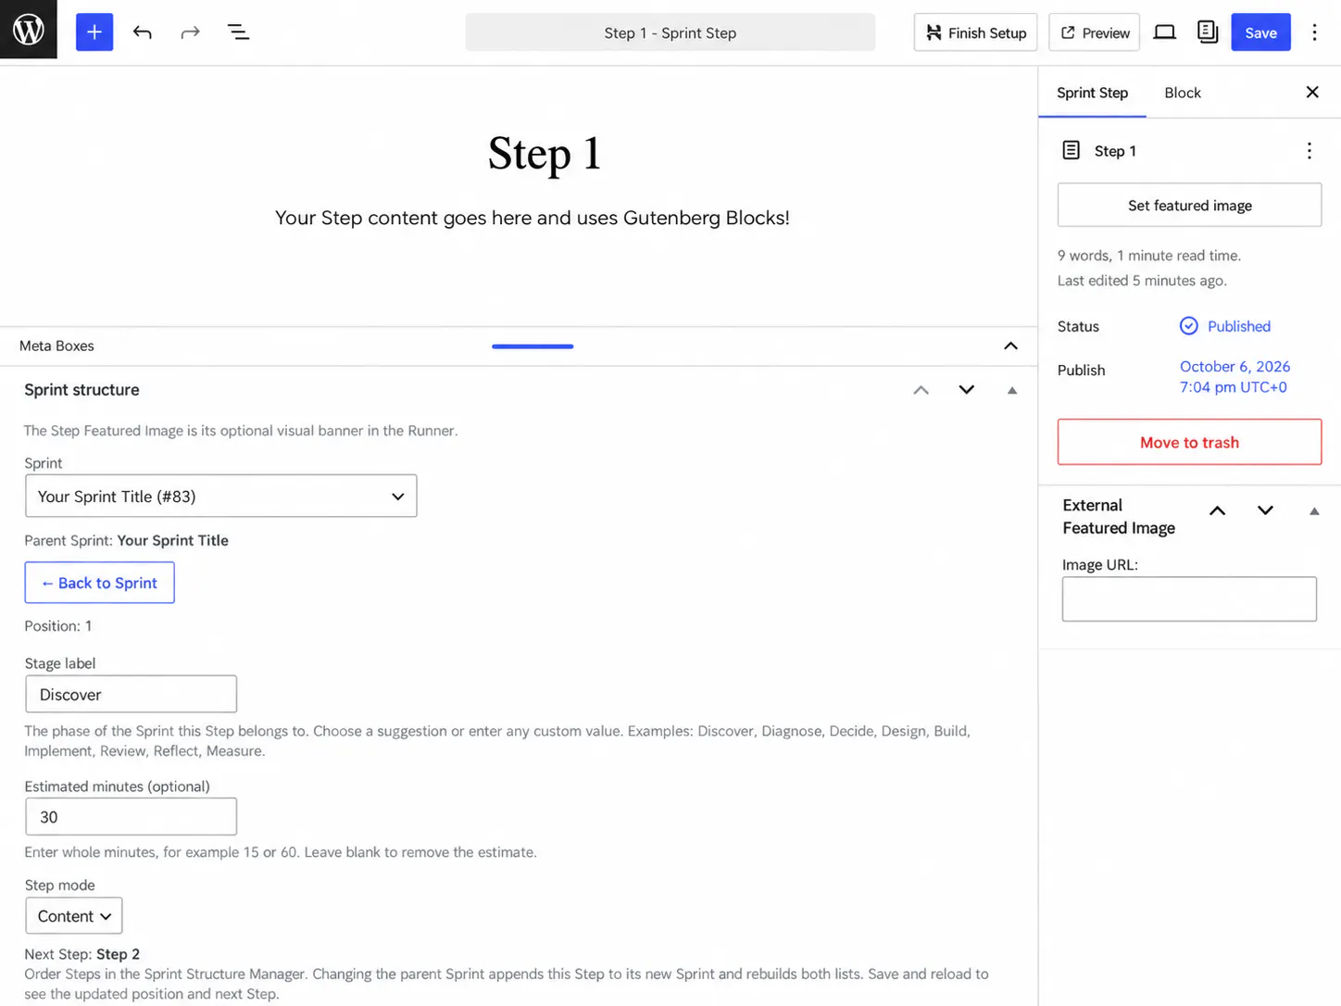1341x1006 pixels.
Task: Move External Featured Image panel up
Action: click(1218, 510)
